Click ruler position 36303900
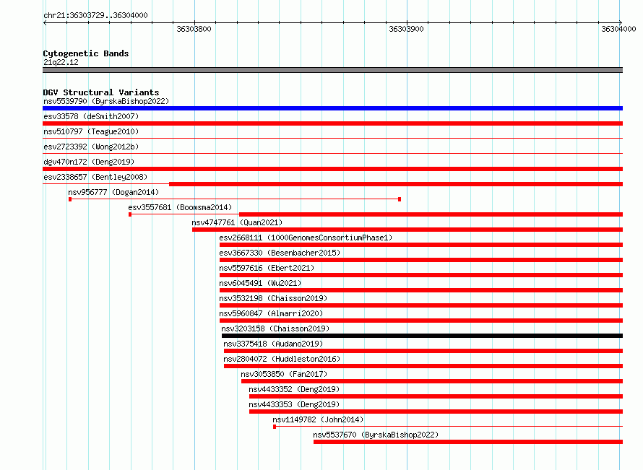The image size is (643, 470). (406, 29)
